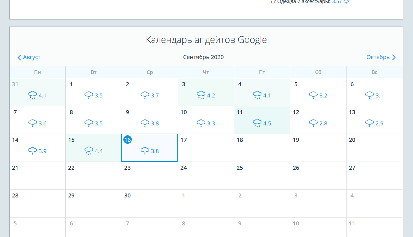
Task: Click the cloud icon on September 16
Action: [145, 151]
